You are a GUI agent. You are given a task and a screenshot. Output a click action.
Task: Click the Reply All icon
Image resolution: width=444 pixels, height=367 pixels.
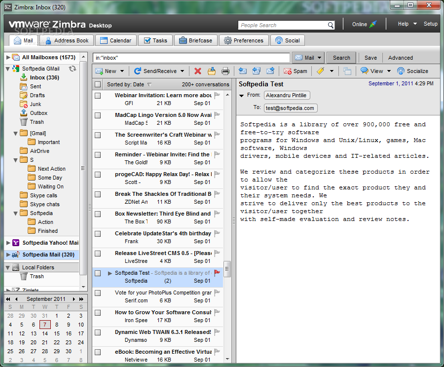pyautogui.click(x=257, y=71)
